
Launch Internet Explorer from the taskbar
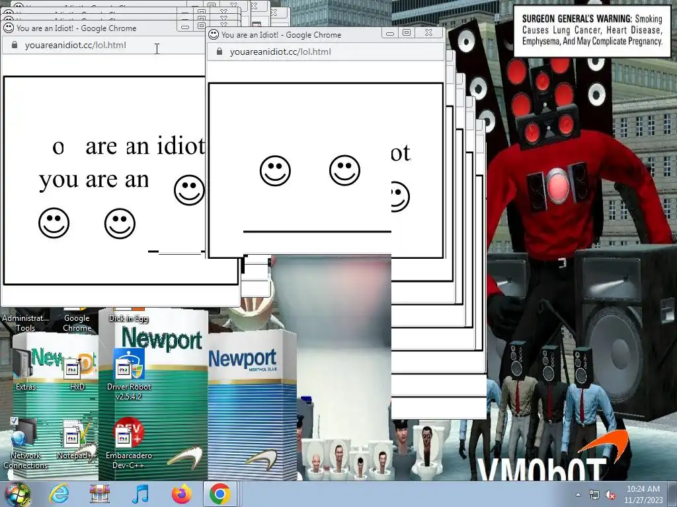59,494
